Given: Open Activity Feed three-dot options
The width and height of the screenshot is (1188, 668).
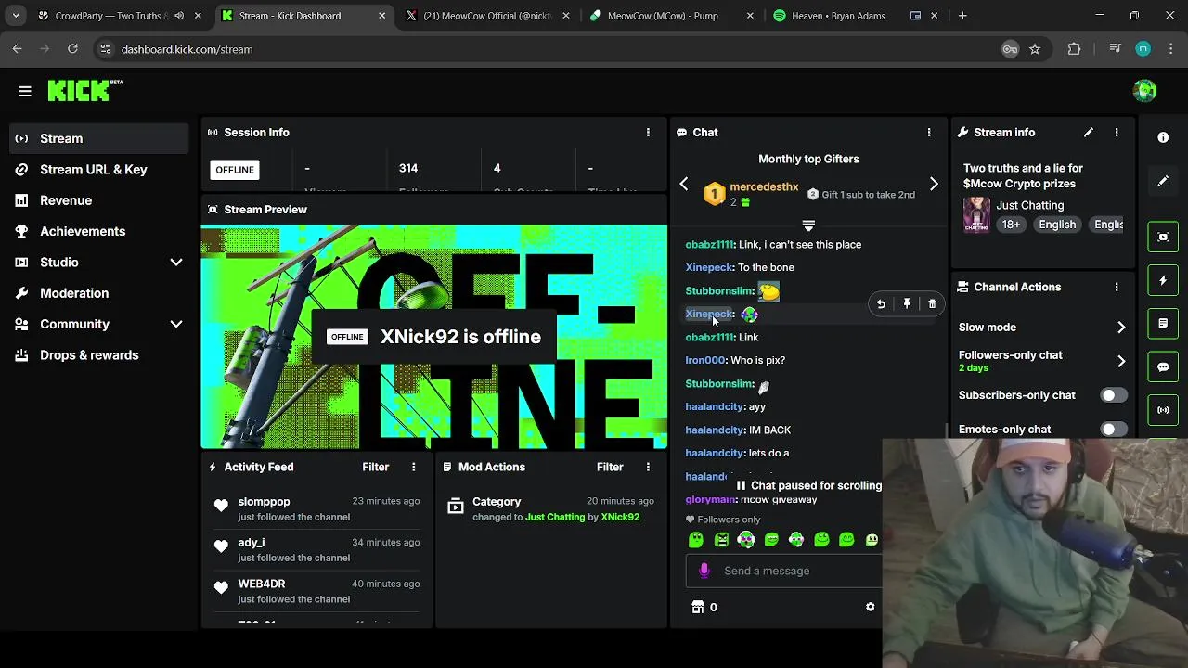Looking at the screenshot, I should (x=414, y=467).
